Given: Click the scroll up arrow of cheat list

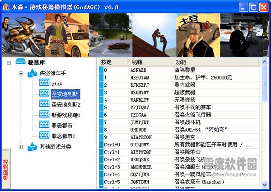Looking at the screenshot, I should click(x=265, y=62).
